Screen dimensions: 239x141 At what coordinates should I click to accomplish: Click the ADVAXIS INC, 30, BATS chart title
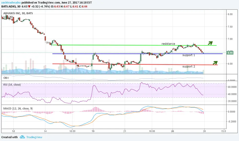18,13
